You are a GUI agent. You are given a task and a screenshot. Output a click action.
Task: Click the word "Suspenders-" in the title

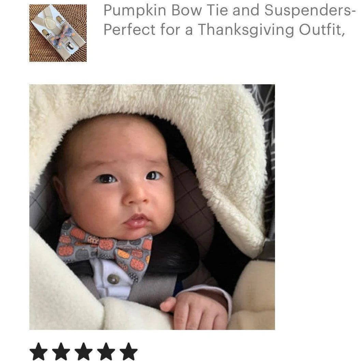pos(308,10)
